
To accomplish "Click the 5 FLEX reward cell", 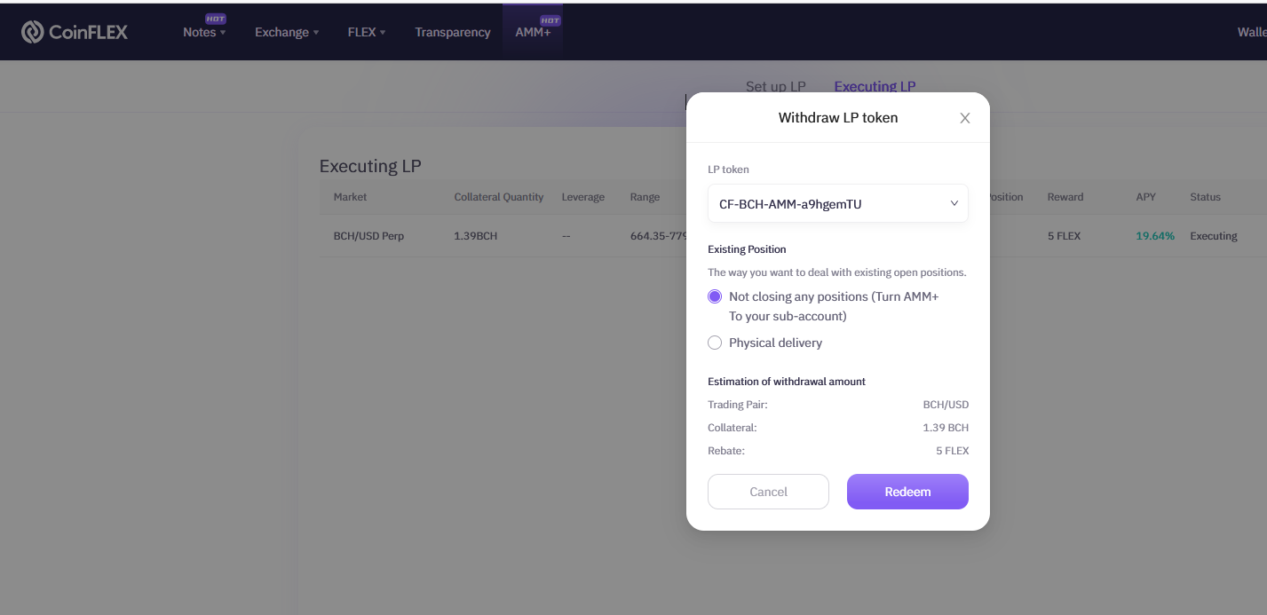I will click(1065, 236).
